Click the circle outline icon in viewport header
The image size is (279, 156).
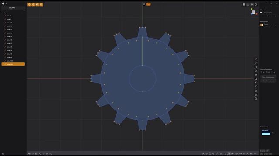coord(256,5)
